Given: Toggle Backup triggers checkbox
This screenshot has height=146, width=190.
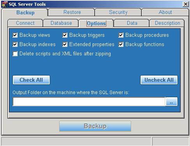Looking at the screenshot, I should pos(65,35).
